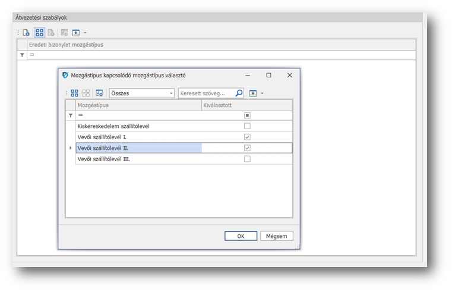The image size is (452, 292).
Task: Click the deselect all grid icon in dialog
Action: tap(86, 93)
